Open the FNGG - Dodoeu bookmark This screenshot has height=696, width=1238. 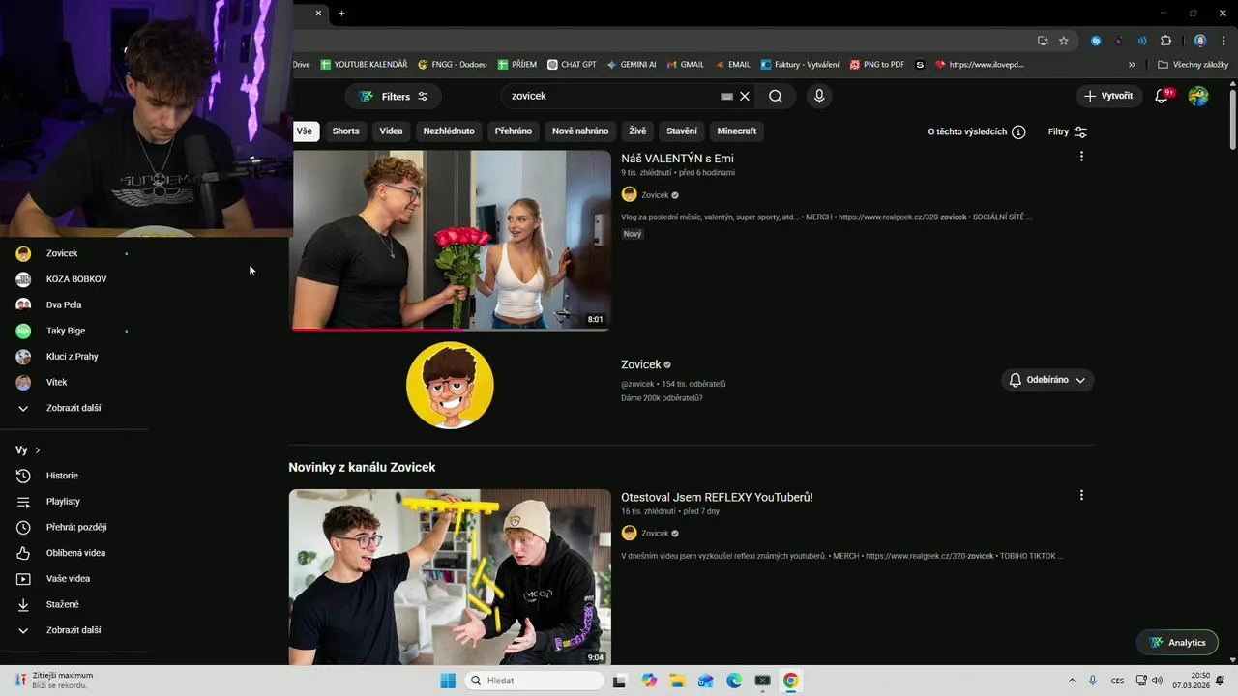[x=452, y=65]
